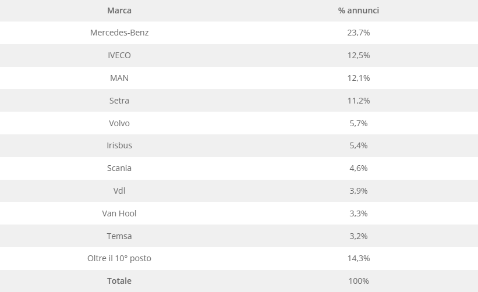This screenshot has width=478, height=292.
Task: Click the 23,7% value
Action: pos(359,33)
